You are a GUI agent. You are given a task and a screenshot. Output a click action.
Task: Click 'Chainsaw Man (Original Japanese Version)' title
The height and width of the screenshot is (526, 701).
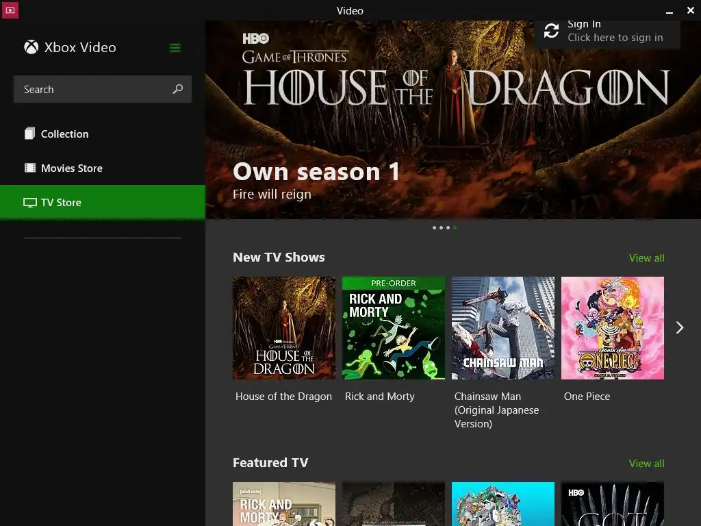(x=496, y=410)
